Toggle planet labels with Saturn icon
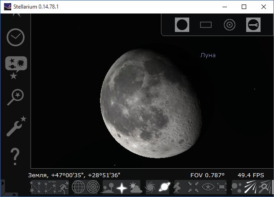 tap(164, 187)
